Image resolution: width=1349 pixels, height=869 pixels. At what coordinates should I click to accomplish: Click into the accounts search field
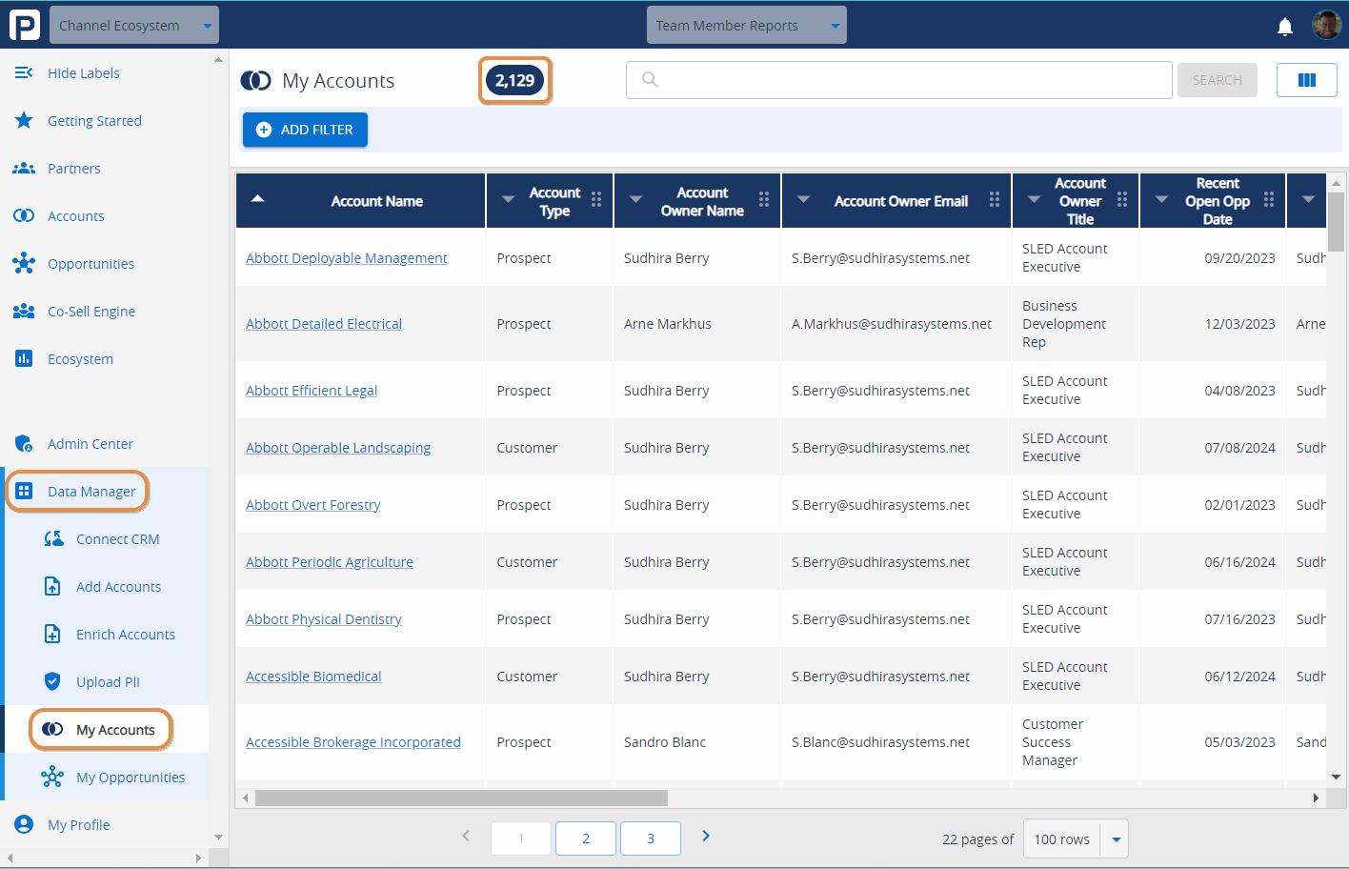point(898,80)
